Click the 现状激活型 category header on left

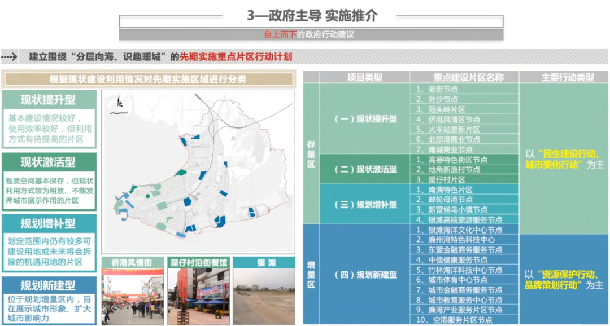[49, 162]
